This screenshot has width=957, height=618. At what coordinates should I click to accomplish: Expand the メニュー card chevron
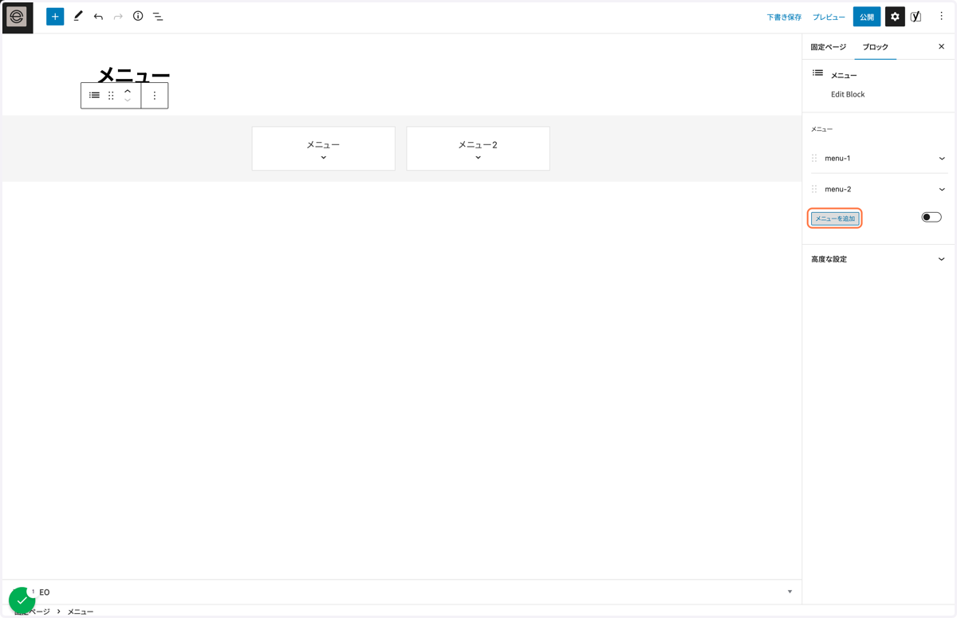pos(324,158)
